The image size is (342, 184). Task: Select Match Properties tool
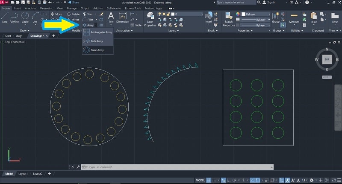[x=229, y=19]
